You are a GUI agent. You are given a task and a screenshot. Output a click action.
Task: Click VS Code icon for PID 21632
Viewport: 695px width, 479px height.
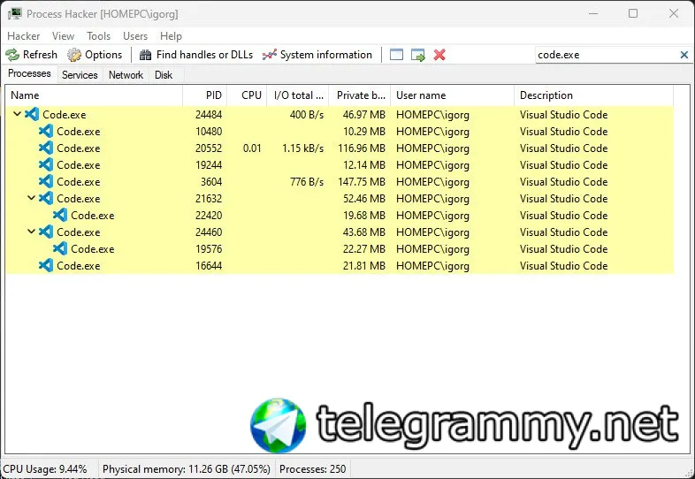pos(46,198)
